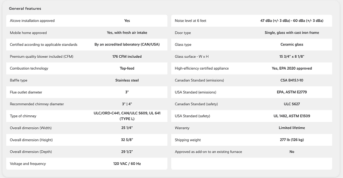Click the 277 lb (126 kg) shipping weight

292,140
